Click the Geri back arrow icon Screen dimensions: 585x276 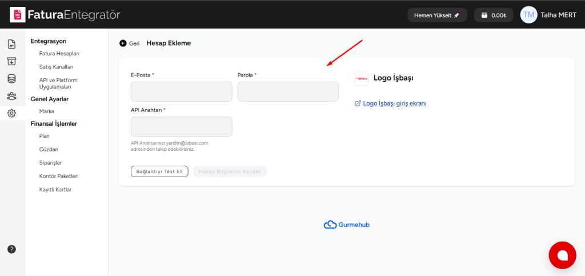click(x=123, y=43)
